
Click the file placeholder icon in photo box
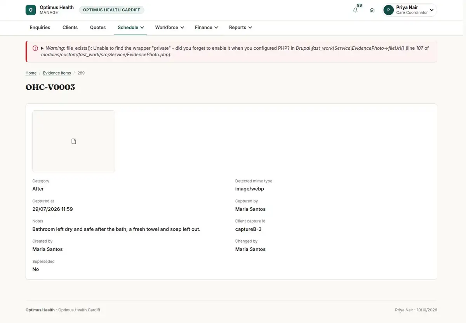74,141
